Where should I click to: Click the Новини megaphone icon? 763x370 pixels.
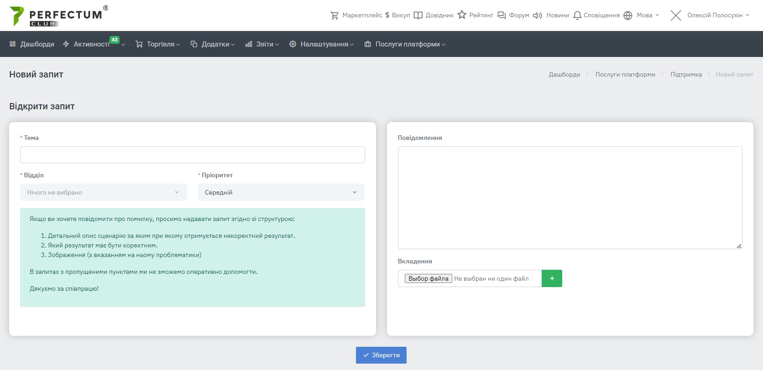538,15
